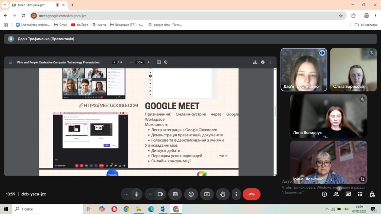Open the activities grid panel
Screen dimensions: 381x214
360,194
